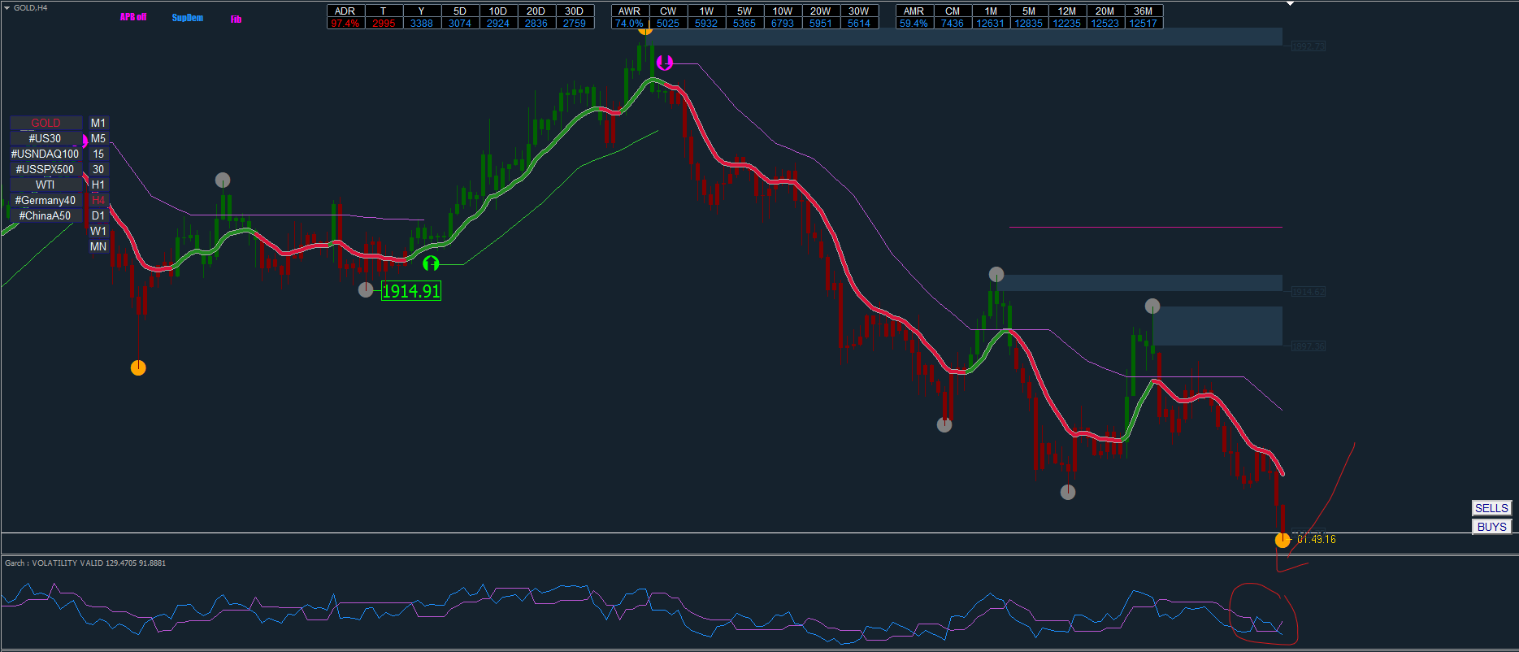Select gray circle beside the 1914.91 label
Image resolution: width=1519 pixels, height=652 pixels.
pos(366,289)
